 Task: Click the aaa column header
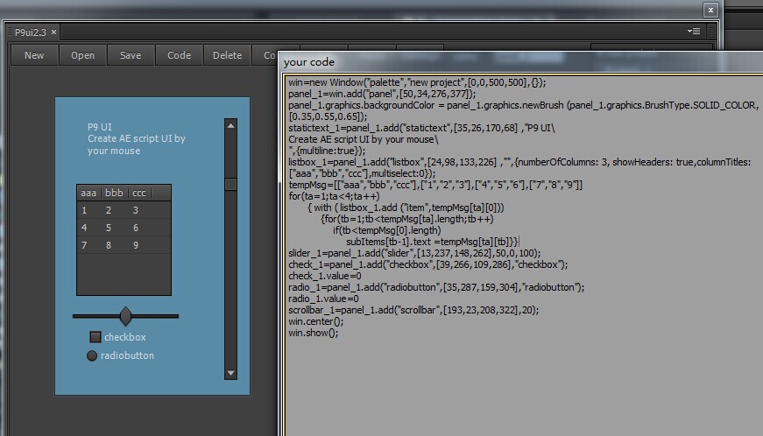(88, 193)
